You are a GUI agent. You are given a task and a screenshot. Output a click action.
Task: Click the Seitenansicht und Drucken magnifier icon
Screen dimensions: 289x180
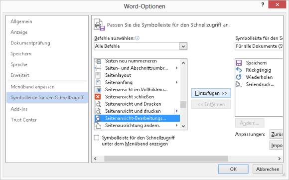click(x=98, y=104)
